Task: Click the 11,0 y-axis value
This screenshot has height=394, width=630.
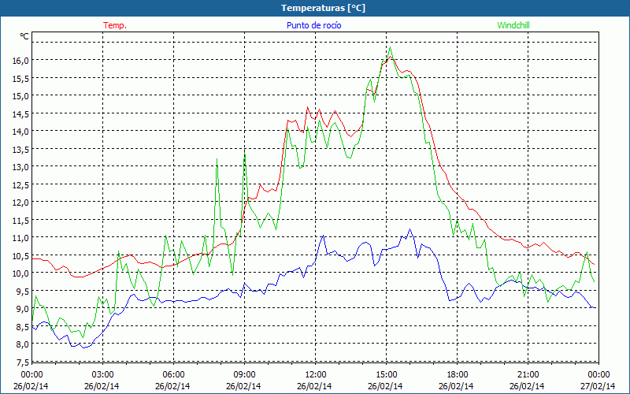Action: (21, 238)
